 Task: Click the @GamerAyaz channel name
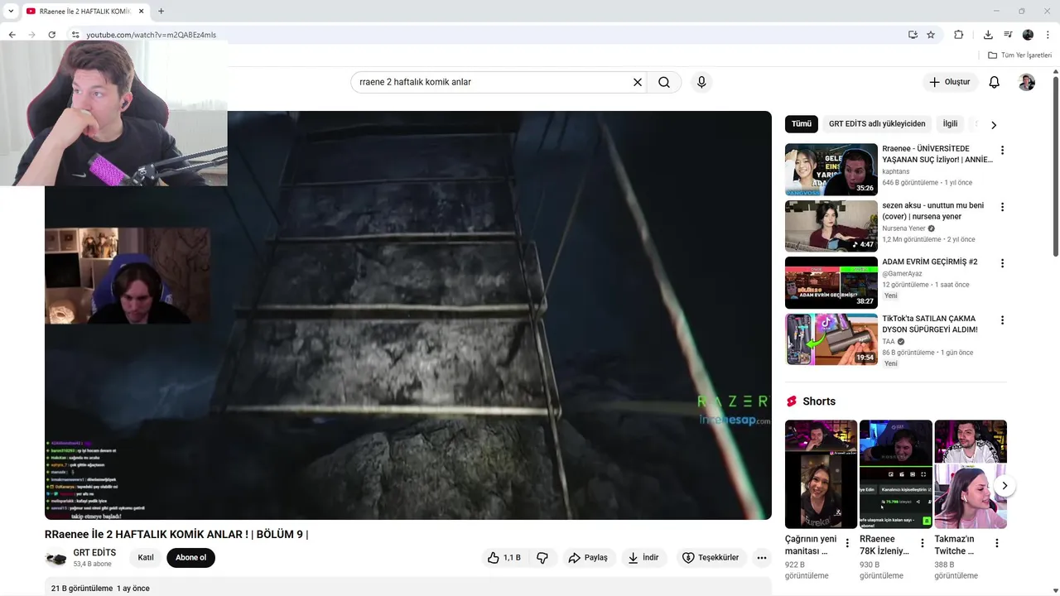click(902, 274)
